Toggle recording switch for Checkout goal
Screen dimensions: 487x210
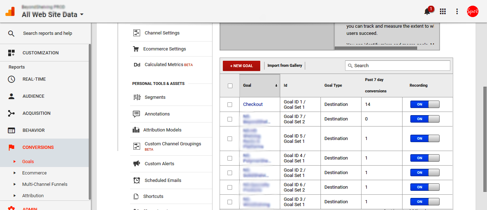[425, 104]
